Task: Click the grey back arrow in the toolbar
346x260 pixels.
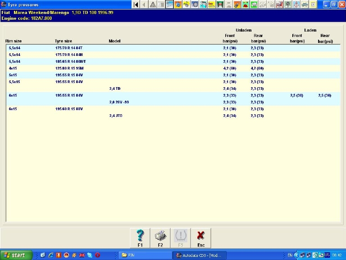Action: click(144, 5)
